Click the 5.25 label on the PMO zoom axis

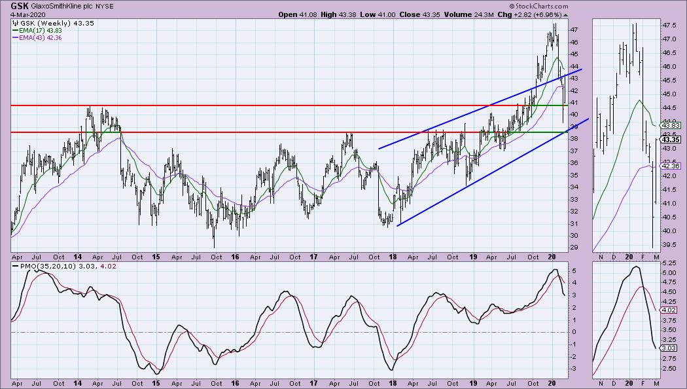(x=669, y=263)
